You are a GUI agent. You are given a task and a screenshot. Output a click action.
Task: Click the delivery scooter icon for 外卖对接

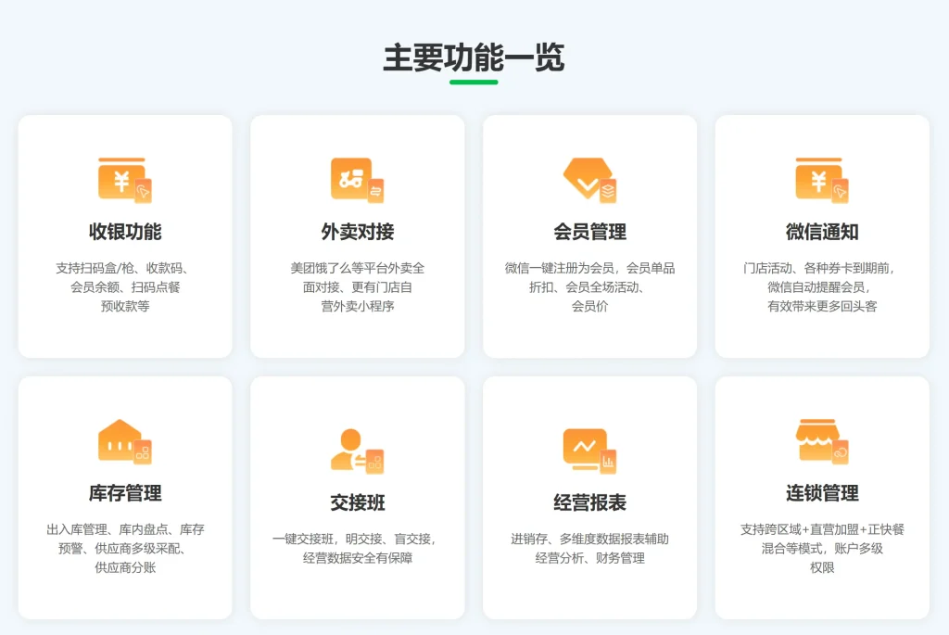click(x=357, y=180)
